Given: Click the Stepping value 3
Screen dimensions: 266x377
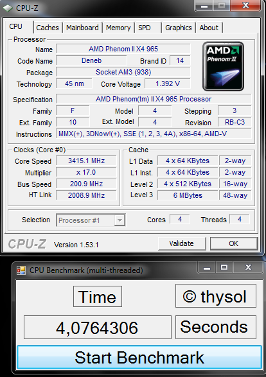Looking at the screenshot, I should click(235, 110).
